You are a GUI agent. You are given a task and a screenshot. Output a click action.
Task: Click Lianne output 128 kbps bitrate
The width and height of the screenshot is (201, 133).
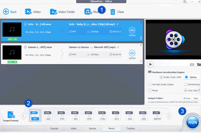(x=94, y=54)
